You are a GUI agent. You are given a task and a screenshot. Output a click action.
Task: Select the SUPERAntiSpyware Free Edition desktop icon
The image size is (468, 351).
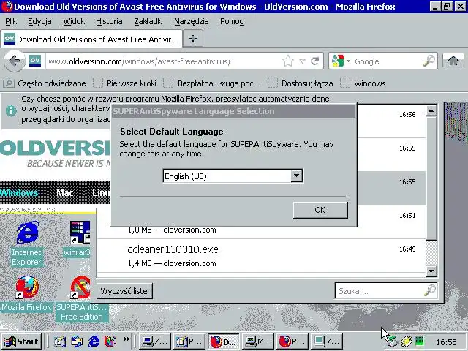(81, 298)
